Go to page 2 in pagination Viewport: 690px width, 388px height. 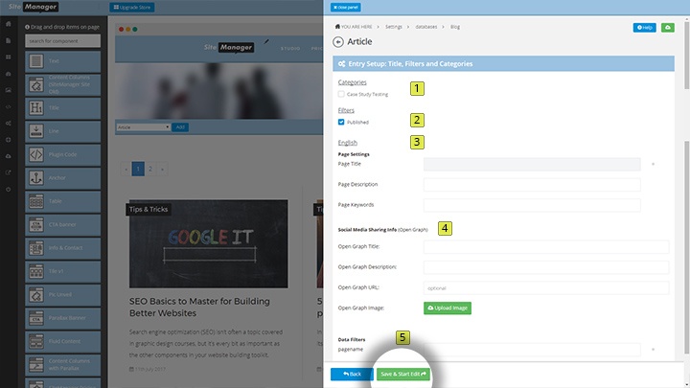(x=150, y=169)
